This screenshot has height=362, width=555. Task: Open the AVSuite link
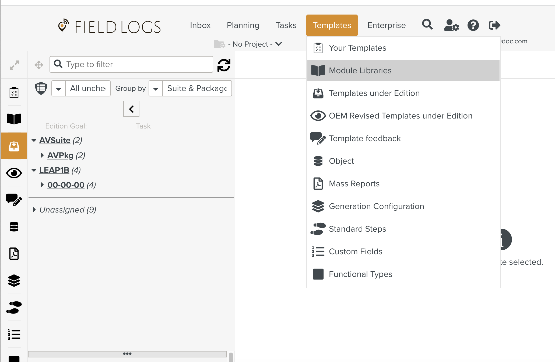(x=55, y=140)
